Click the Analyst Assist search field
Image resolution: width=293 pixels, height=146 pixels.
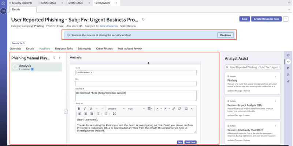252,67
